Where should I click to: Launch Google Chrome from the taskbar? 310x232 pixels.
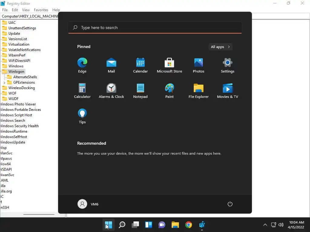tap(188, 225)
